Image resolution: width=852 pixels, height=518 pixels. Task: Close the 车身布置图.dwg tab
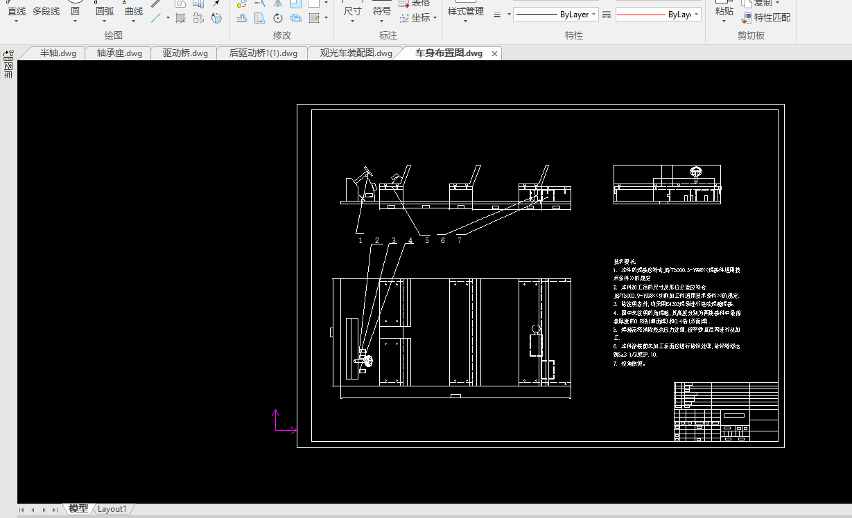tap(494, 54)
